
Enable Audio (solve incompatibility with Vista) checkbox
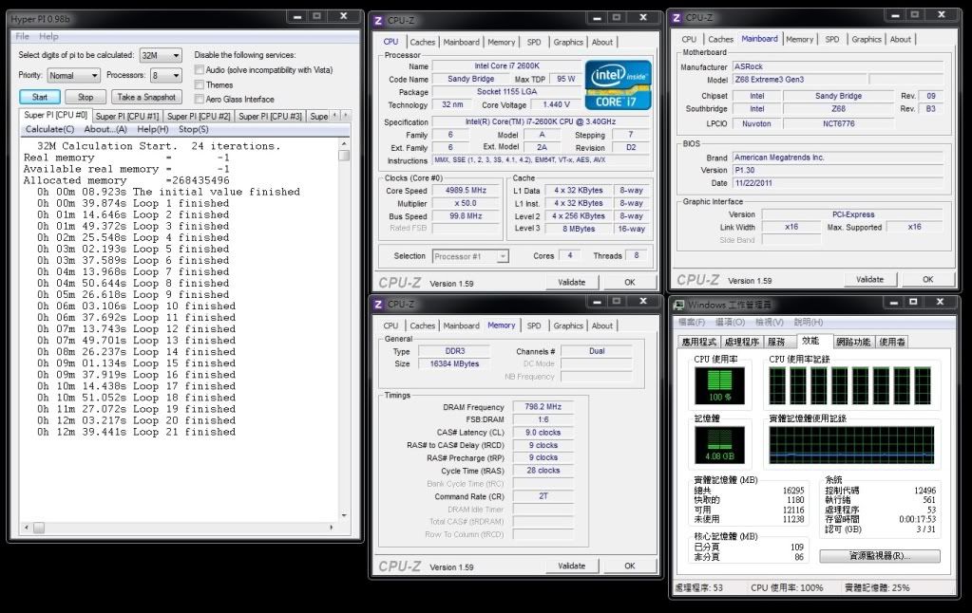(x=199, y=70)
